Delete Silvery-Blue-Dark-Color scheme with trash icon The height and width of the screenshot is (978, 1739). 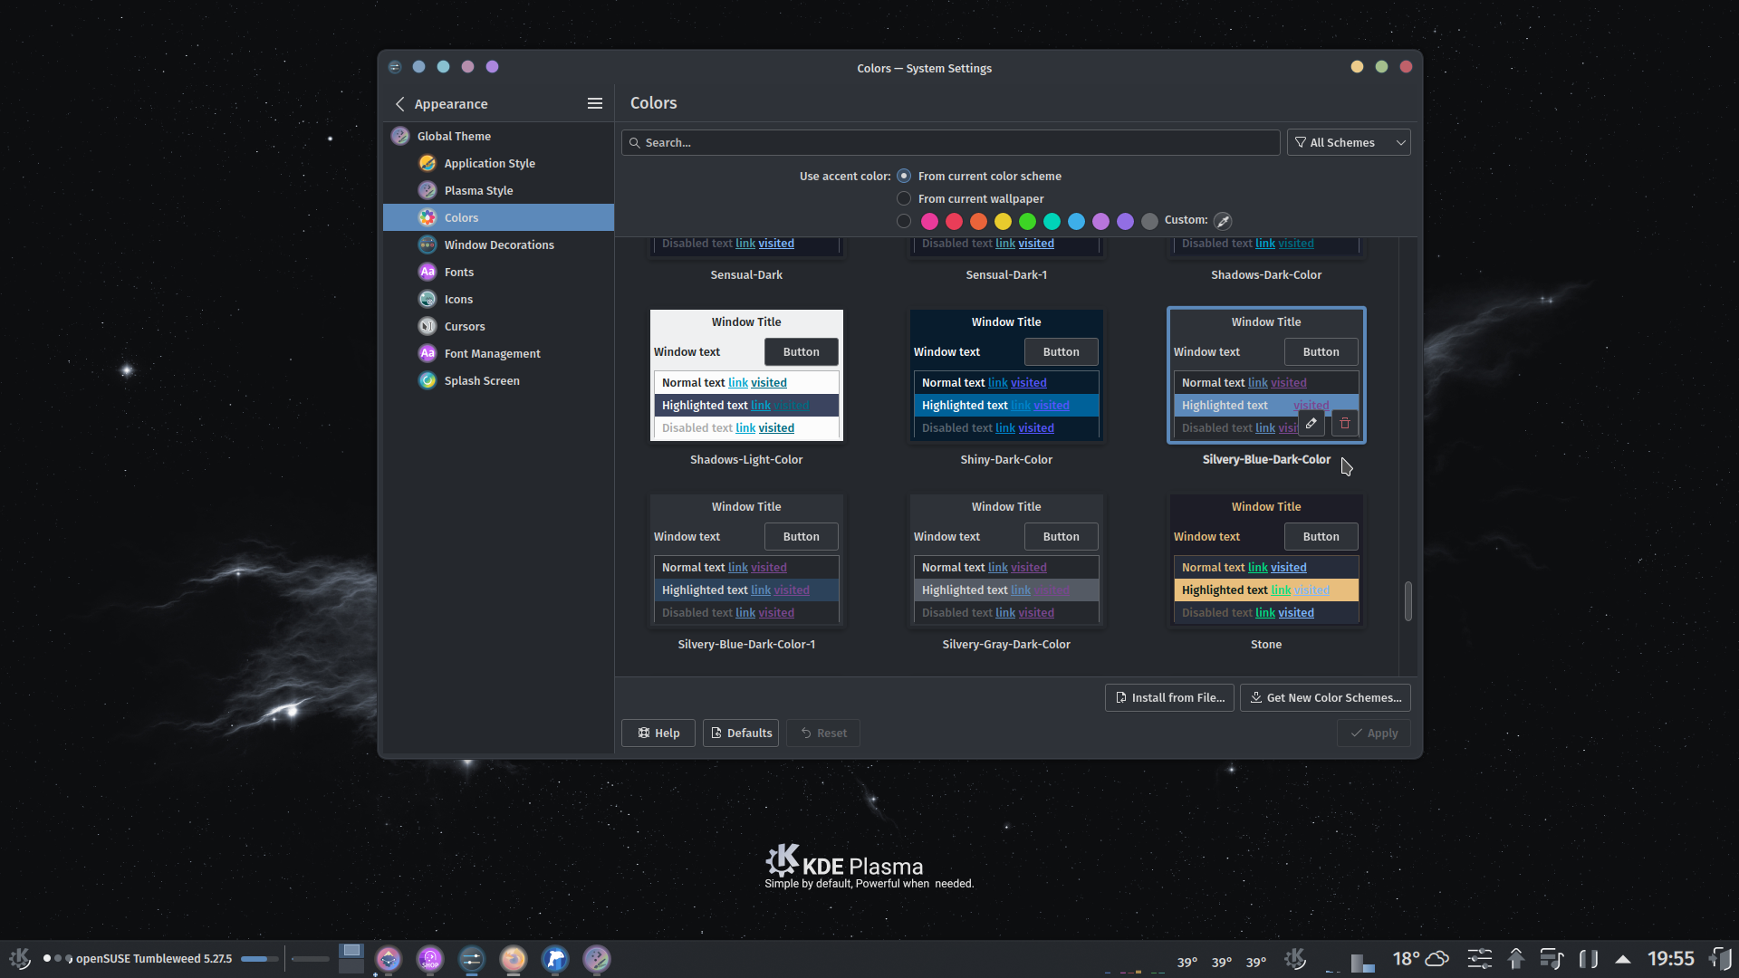coord(1345,423)
